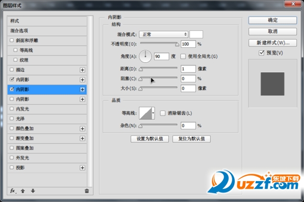Click the gray style preview thumbnail

273,84
